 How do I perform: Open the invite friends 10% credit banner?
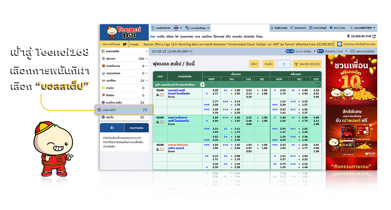(x=351, y=80)
